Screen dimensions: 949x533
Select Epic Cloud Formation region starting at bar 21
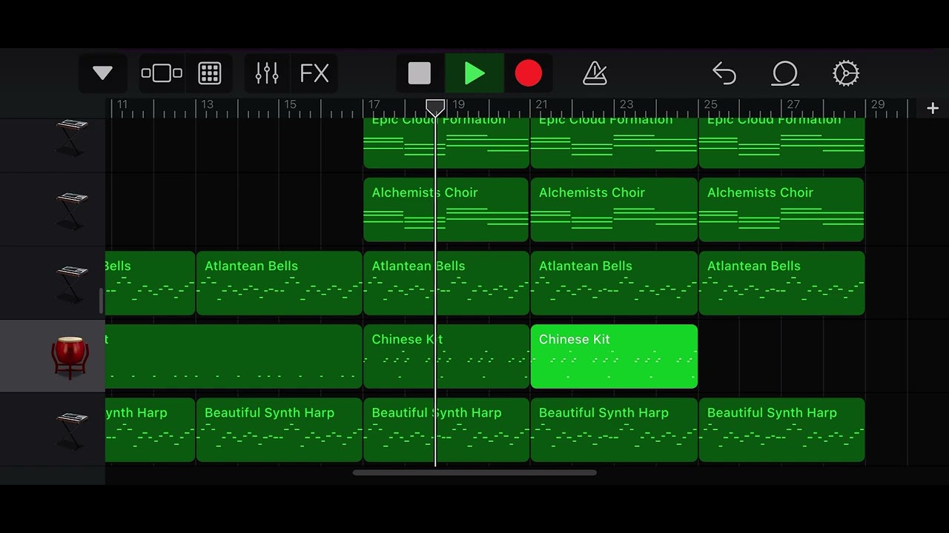point(614,143)
